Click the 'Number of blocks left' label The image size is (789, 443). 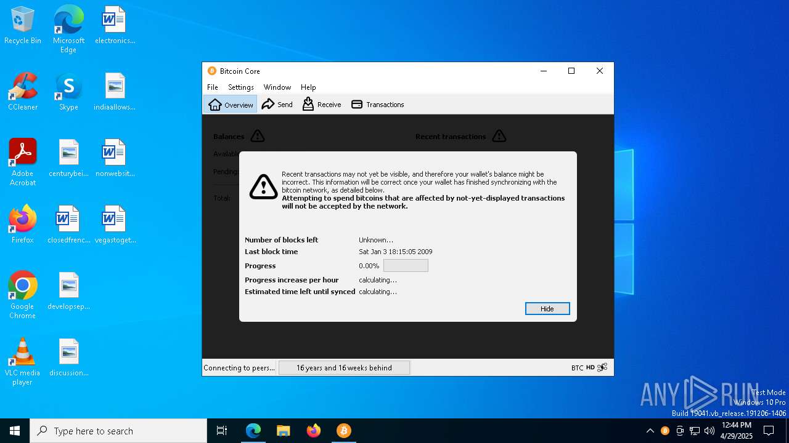pos(282,240)
